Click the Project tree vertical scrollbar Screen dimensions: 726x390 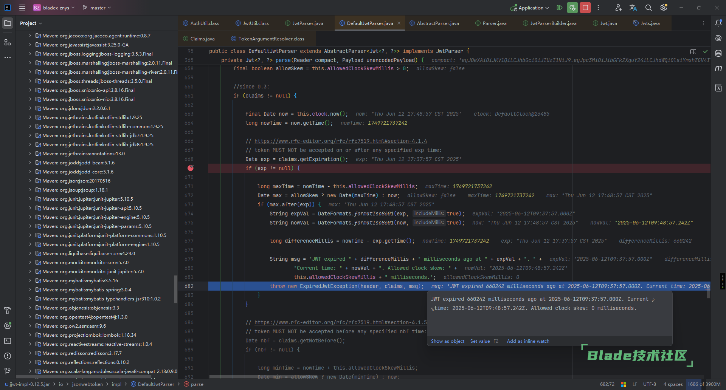pyautogui.click(x=175, y=289)
